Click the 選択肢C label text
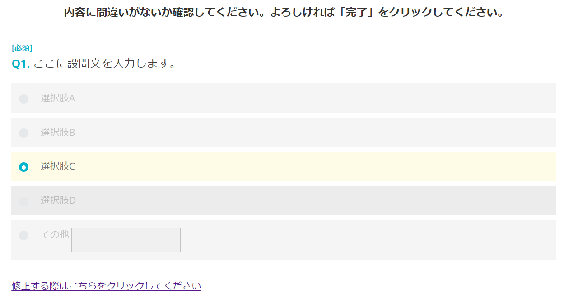 (58, 166)
